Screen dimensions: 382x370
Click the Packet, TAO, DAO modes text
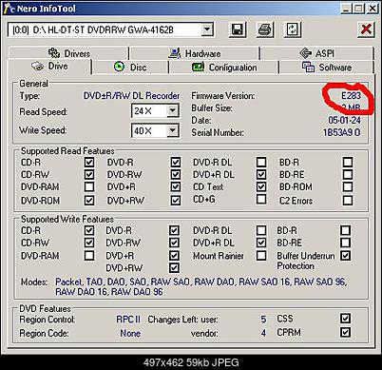coord(201,286)
